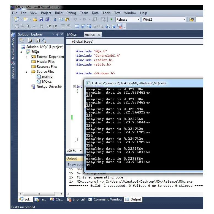Select the Header Files folder
The width and height of the screenshot is (214, 214).
(43, 62)
